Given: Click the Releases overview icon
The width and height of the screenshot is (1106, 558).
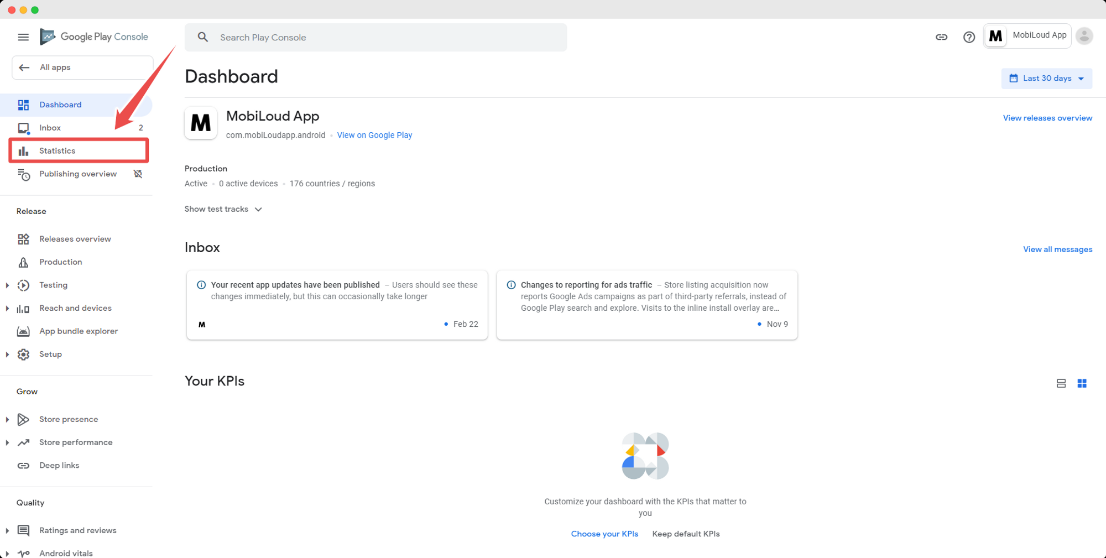Looking at the screenshot, I should pyautogui.click(x=23, y=239).
